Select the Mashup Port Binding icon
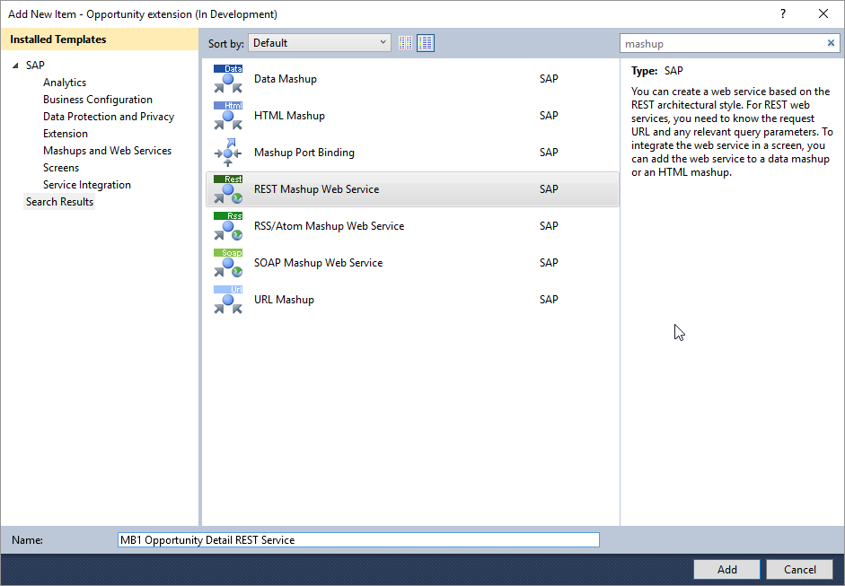This screenshot has height=586, width=845. (228, 153)
